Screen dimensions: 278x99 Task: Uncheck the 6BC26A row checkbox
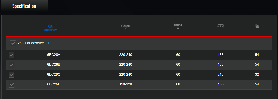pyautogui.click(x=12, y=55)
